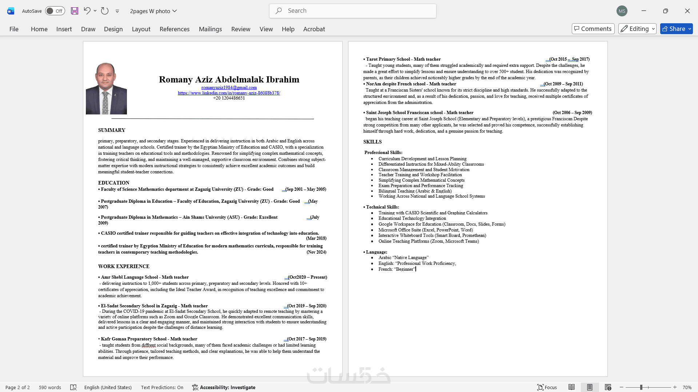Open the zoom level dialog at 70%
This screenshot has width=698, height=392.
tap(687, 387)
